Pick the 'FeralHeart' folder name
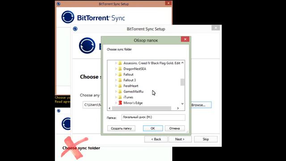This screenshot has height=161, width=286. pyautogui.click(x=131, y=86)
